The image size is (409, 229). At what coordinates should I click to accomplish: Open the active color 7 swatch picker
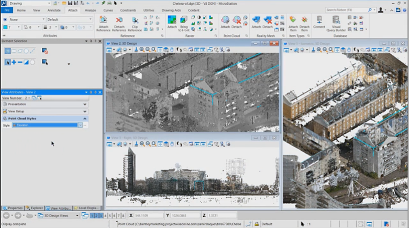pyautogui.click(x=12, y=27)
